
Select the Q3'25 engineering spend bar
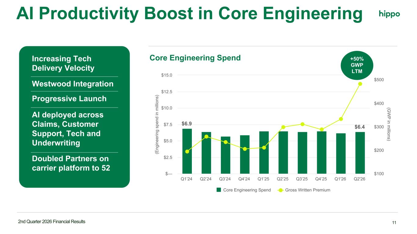(302, 153)
